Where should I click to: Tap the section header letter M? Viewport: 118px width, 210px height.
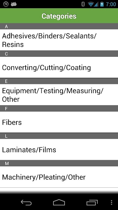click(7, 163)
